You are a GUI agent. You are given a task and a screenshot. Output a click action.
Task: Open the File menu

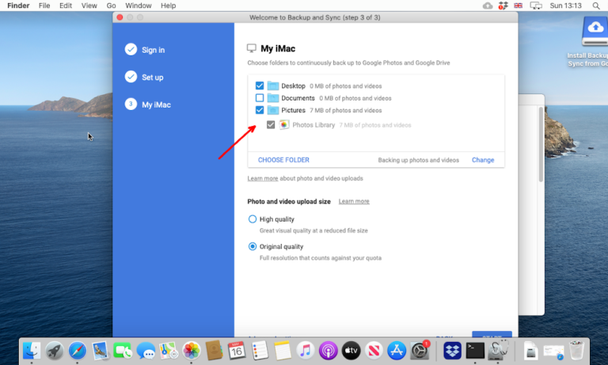point(44,6)
